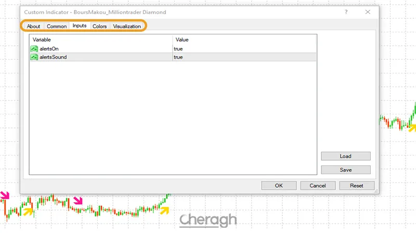This screenshot has width=416, height=234.
Task: Click the alertsSound variable icon
Action: tap(34, 57)
